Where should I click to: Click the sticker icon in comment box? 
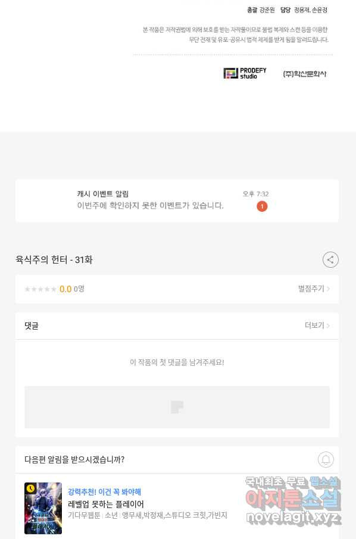click(177, 407)
